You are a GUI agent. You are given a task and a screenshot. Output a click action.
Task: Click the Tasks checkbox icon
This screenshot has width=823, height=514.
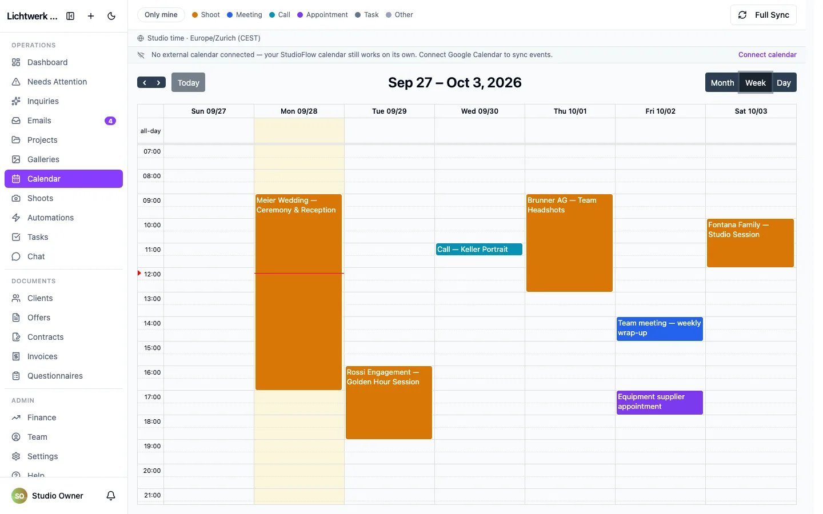[16, 237]
